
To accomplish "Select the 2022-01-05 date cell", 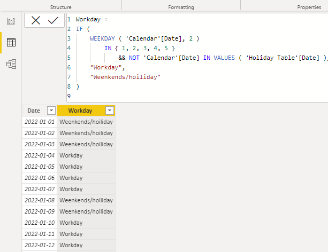I will (40, 167).
